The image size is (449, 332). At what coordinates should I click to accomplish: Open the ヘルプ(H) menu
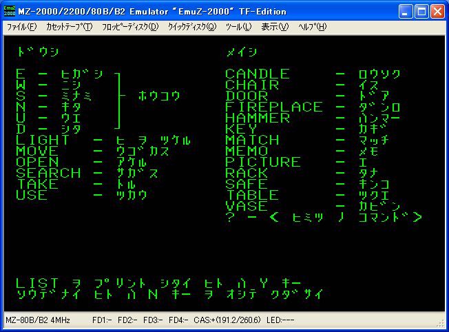pyautogui.click(x=312, y=27)
